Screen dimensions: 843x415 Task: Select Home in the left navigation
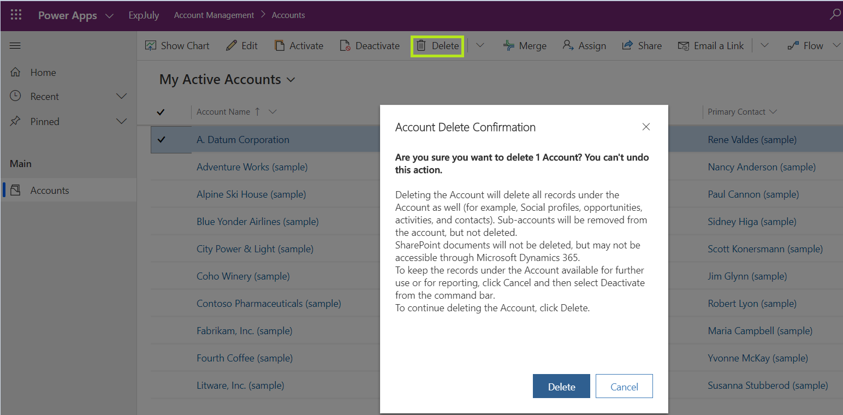pos(43,73)
